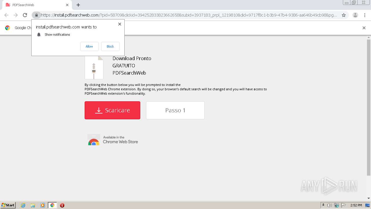This screenshot has height=209, width=371.
Task: Click the padlock site info icon
Action: tap(36, 15)
